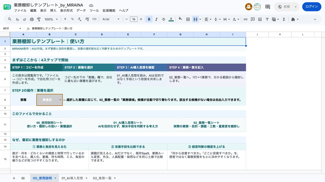Collapse the toolbar with chevron
The width and height of the screenshot is (325, 182).
(x=315, y=19)
